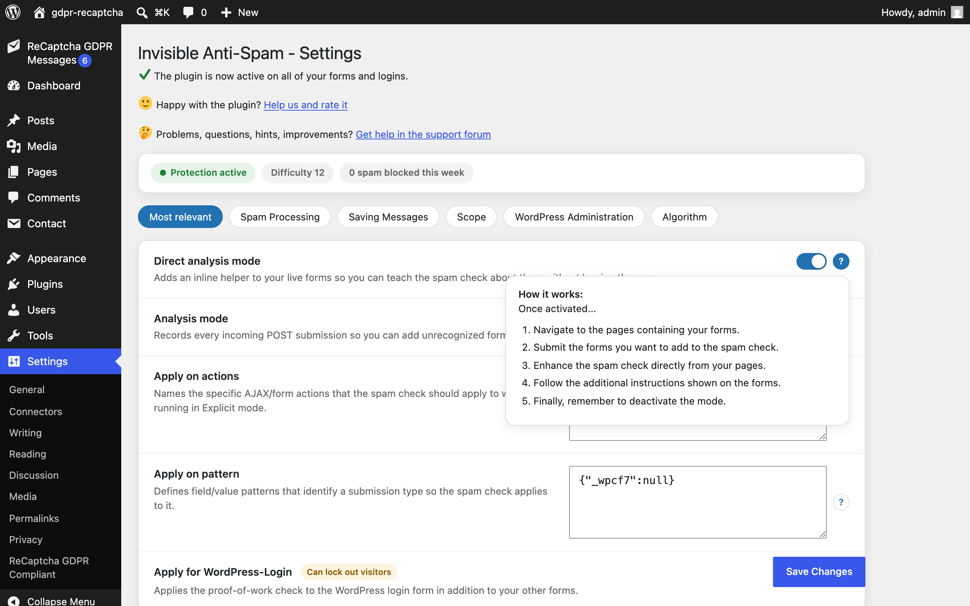
Task: Click the Apply on actions heading
Action: coord(196,376)
